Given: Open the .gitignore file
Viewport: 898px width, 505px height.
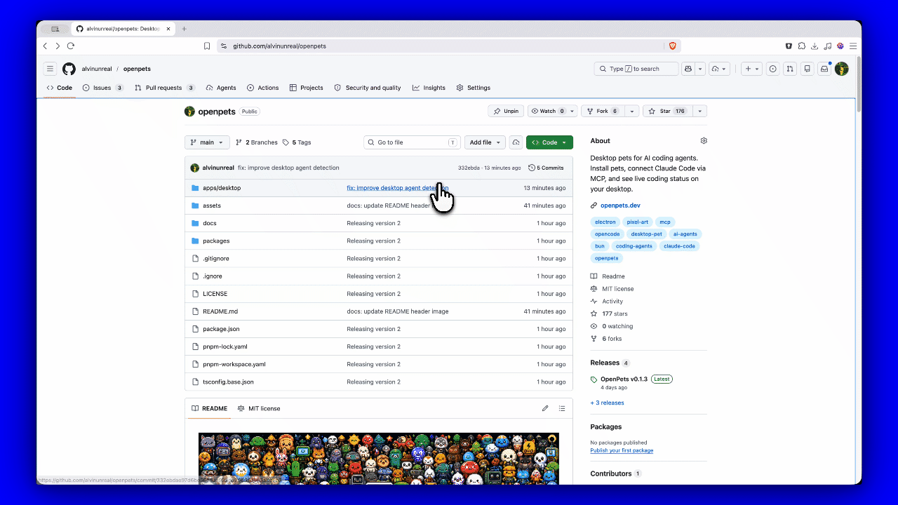Looking at the screenshot, I should pos(216,258).
